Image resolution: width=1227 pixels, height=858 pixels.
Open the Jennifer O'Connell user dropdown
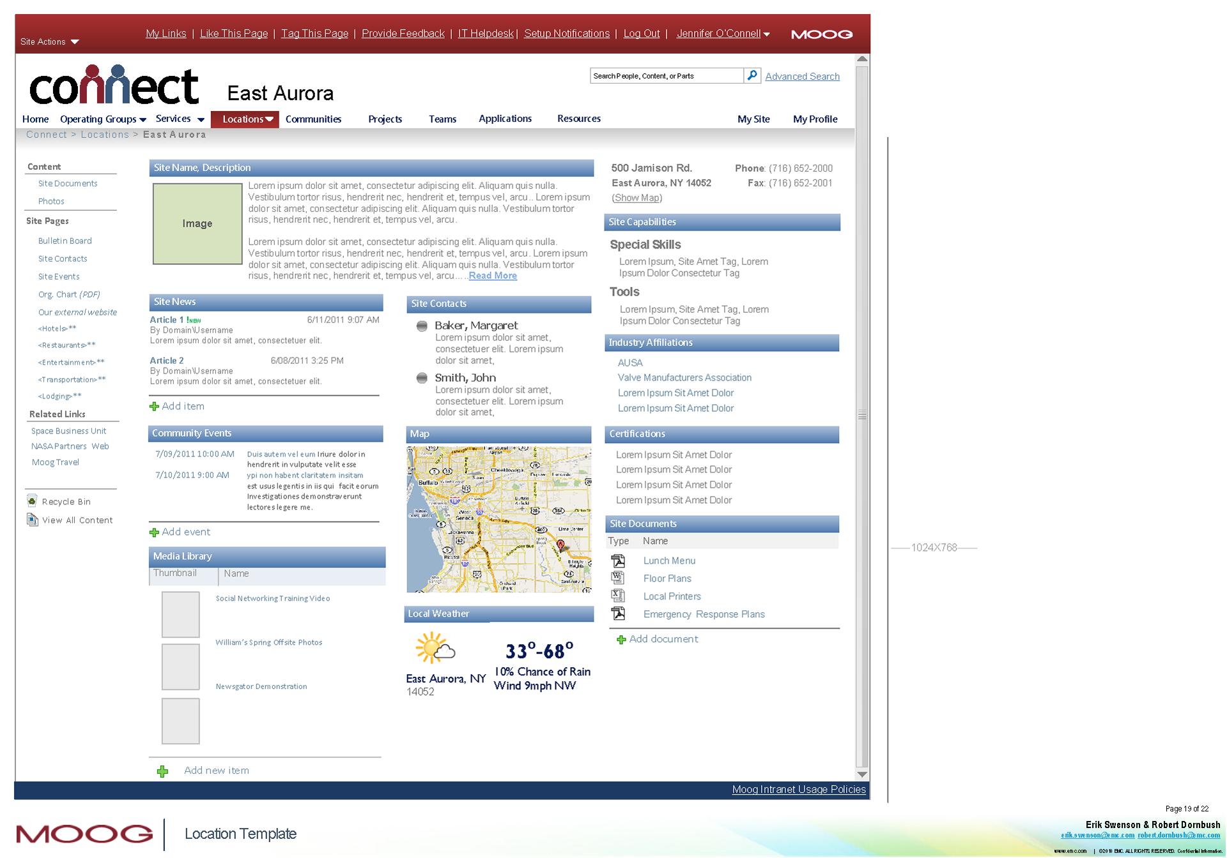[x=723, y=34]
